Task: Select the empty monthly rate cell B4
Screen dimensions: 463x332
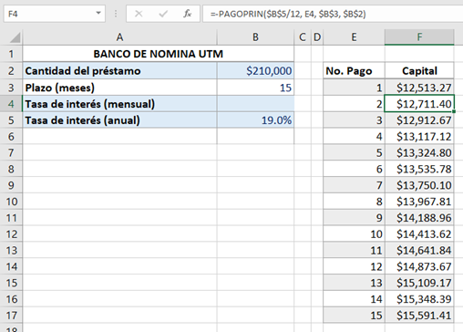Action: point(255,104)
